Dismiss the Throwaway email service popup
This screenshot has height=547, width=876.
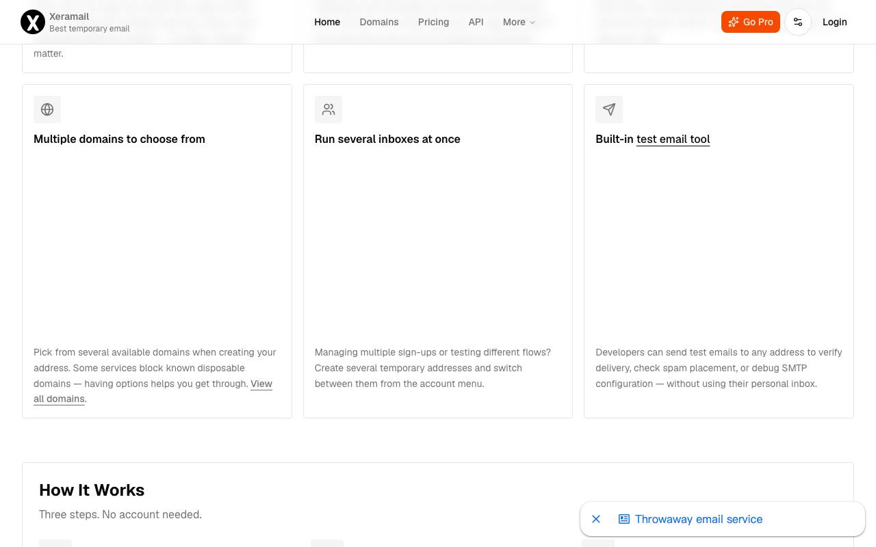point(596,519)
